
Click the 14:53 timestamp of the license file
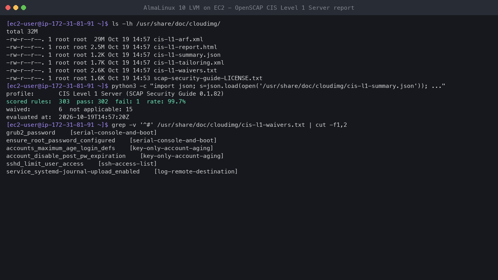point(141,78)
